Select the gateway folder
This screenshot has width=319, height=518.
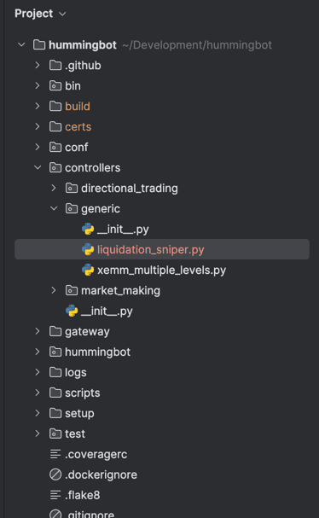pyautogui.click(x=87, y=331)
